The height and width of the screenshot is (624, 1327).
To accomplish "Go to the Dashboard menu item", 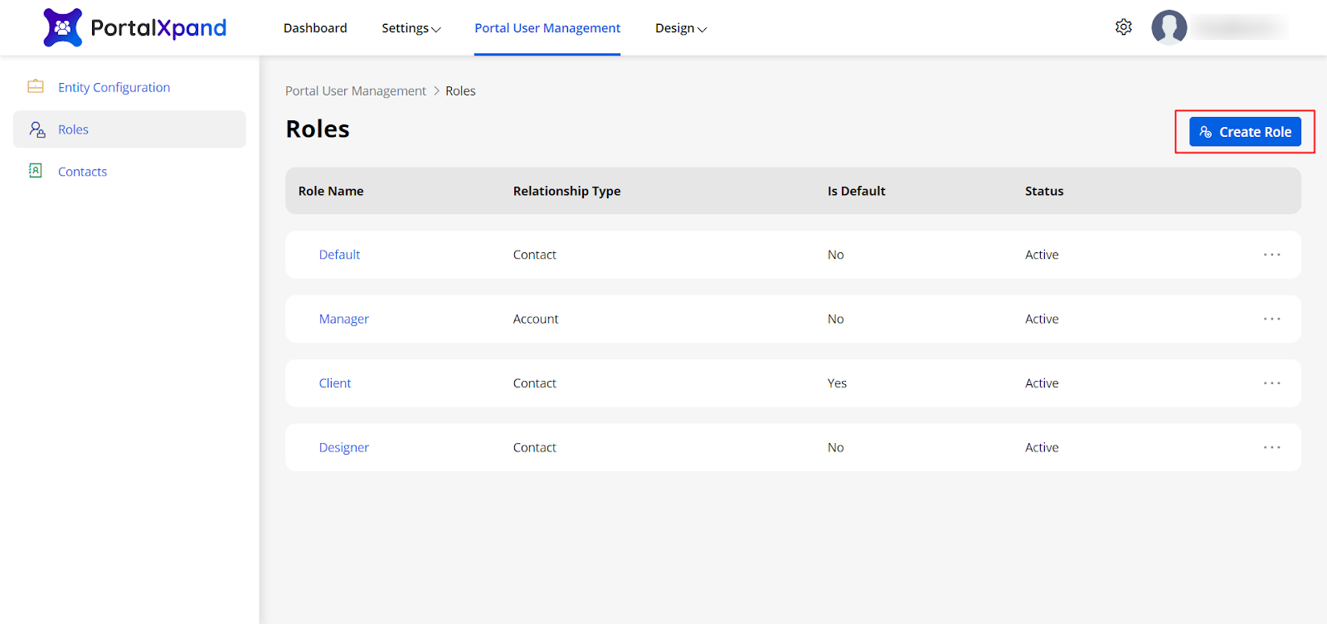I will (315, 28).
